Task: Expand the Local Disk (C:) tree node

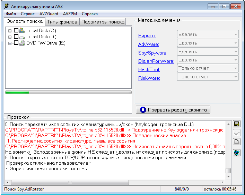Action: 10,31
